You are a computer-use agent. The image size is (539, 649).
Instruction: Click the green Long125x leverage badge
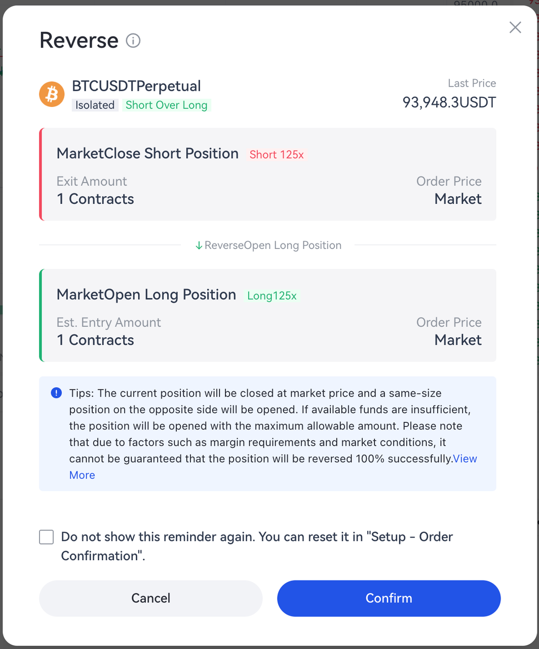coord(272,296)
